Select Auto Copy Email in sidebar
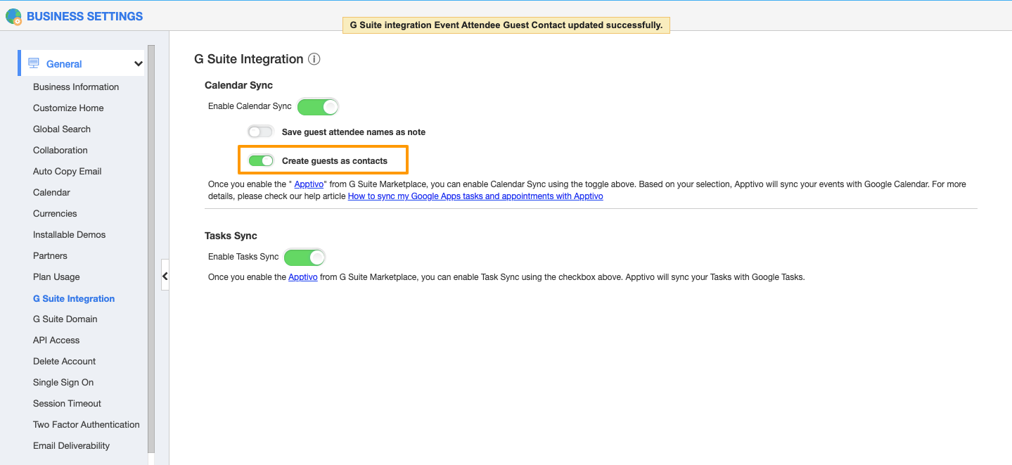 [68, 171]
